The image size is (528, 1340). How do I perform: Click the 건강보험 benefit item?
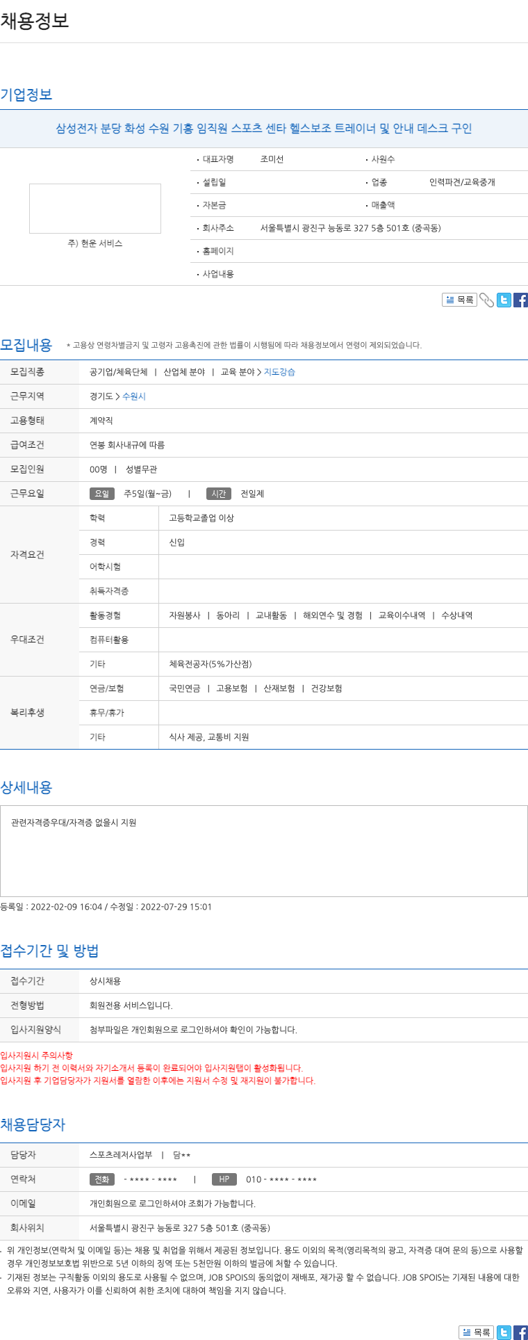327,688
